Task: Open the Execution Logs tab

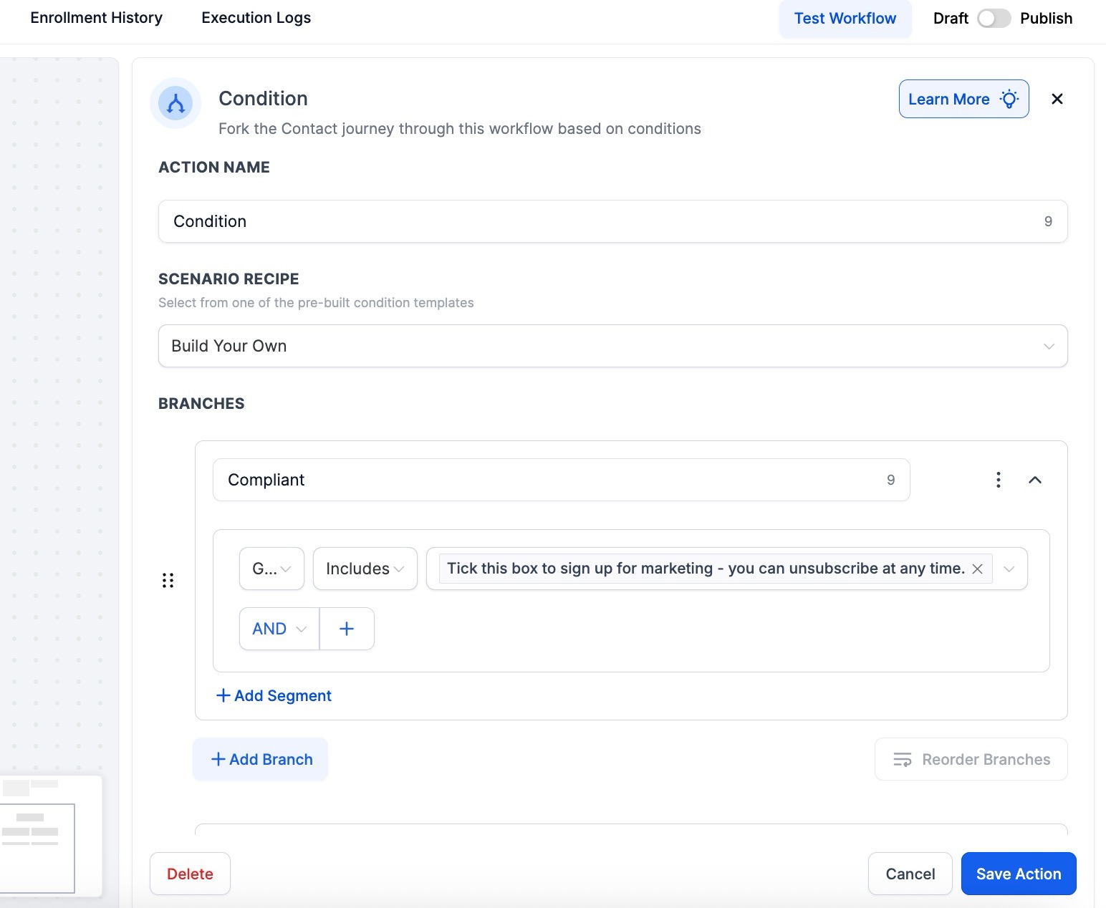Action: pos(256,18)
